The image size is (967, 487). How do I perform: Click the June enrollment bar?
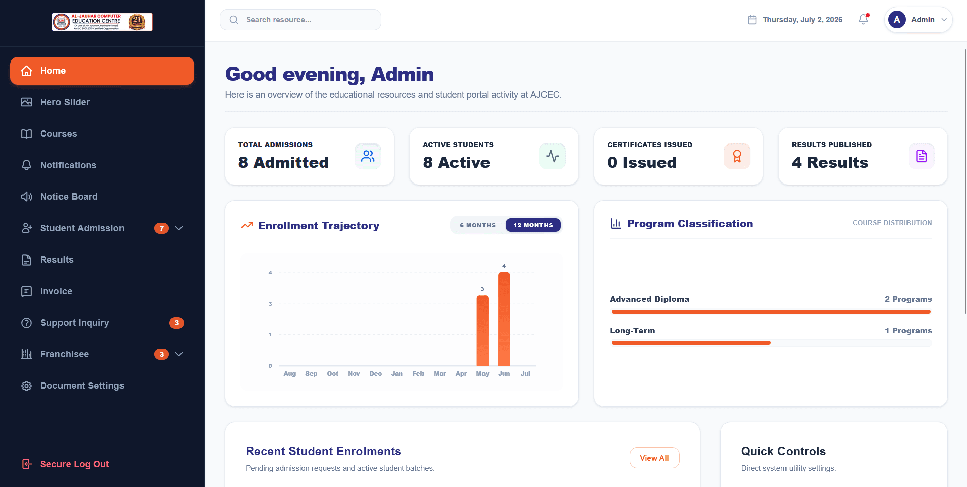click(x=504, y=319)
